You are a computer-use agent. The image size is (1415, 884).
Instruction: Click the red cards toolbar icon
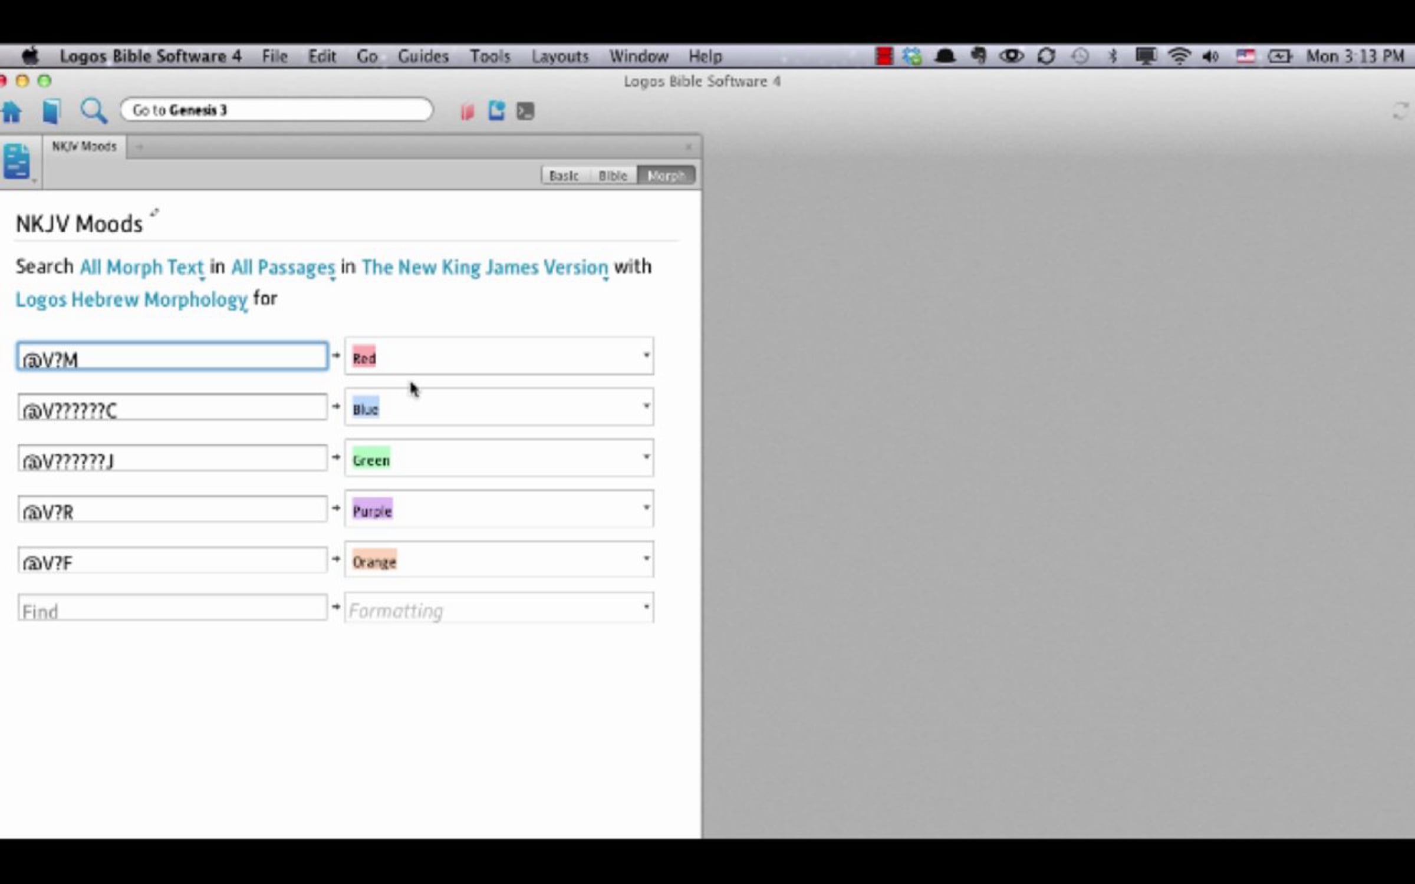coord(467,111)
